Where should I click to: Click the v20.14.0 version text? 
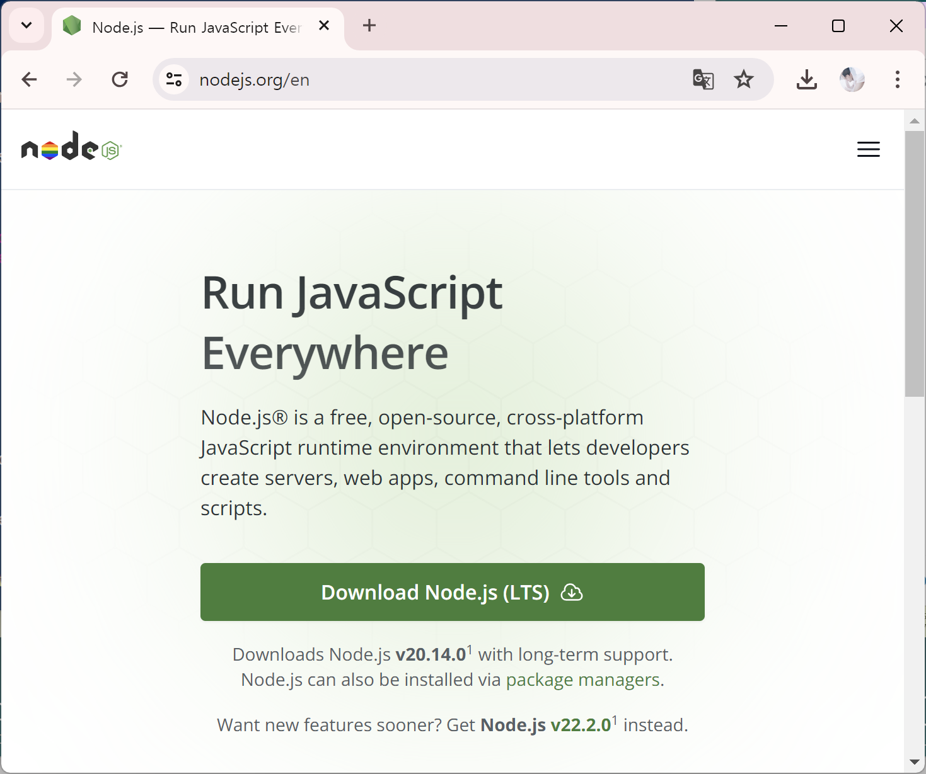pos(431,654)
